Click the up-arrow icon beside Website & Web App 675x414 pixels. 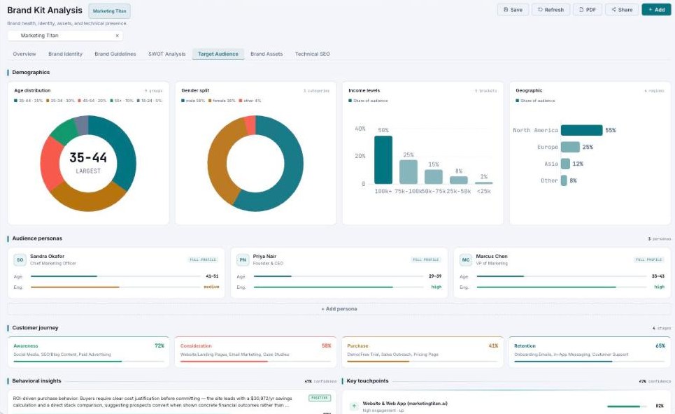(354, 406)
